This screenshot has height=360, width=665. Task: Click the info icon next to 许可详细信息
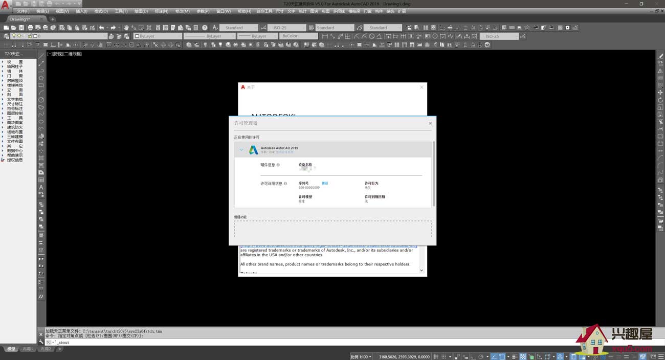285,183
